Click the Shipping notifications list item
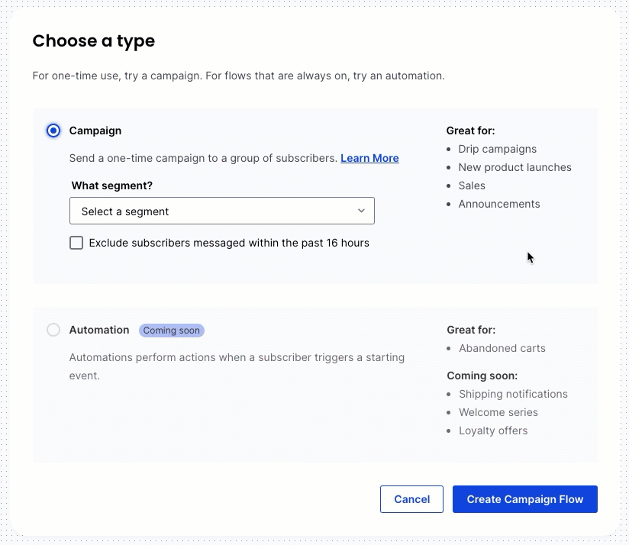Screen dimensions: 629x545 (513, 394)
